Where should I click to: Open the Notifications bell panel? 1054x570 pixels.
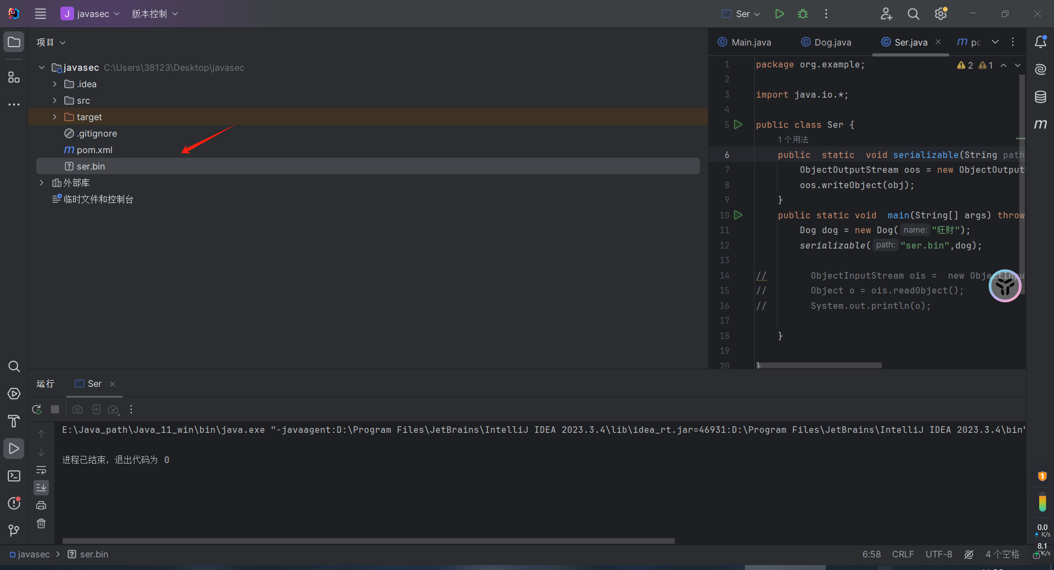[1040, 42]
